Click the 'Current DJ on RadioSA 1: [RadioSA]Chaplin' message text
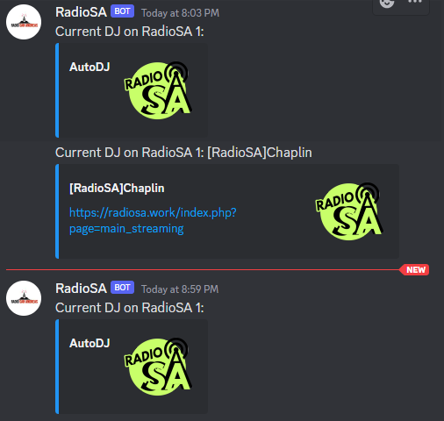The width and height of the screenshot is (444, 421). tap(183, 153)
